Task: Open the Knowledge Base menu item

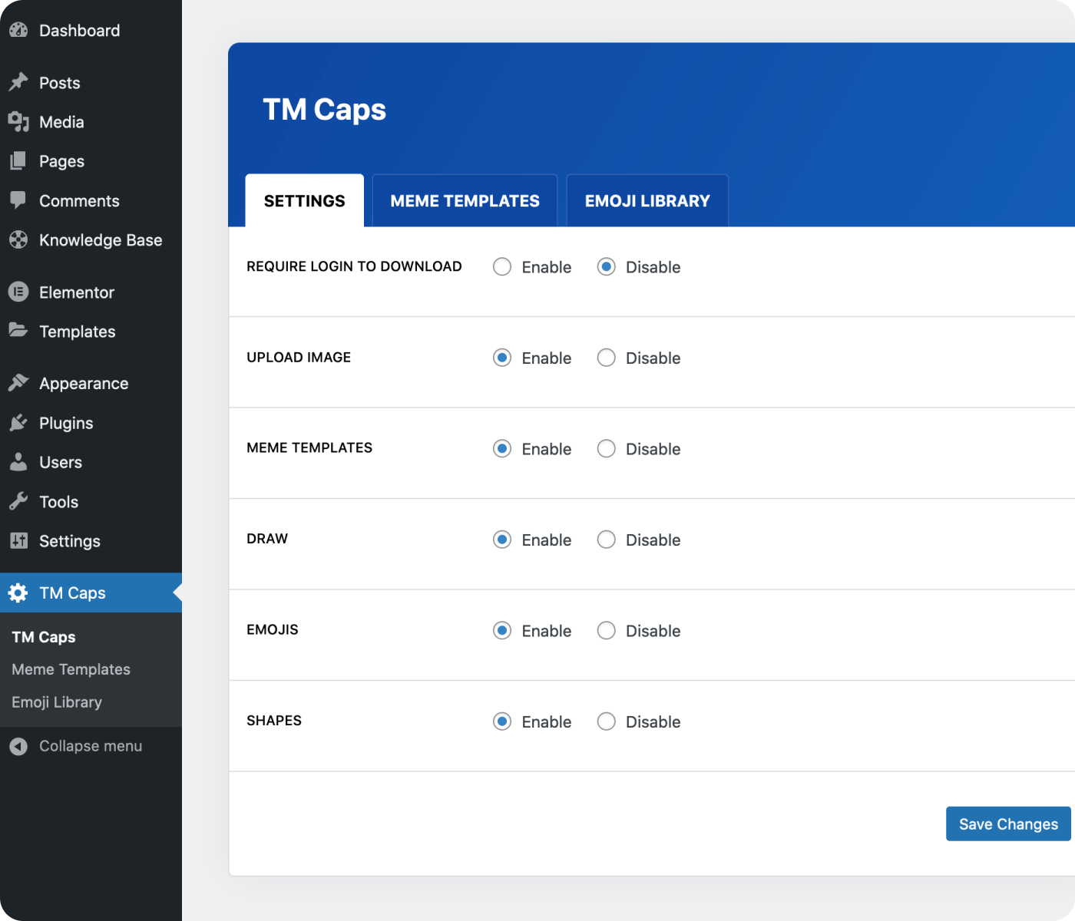Action: [x=100, y=240]
